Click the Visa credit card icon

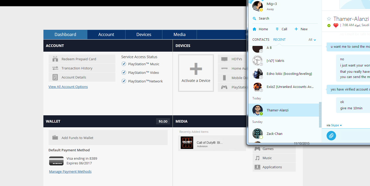(x=56, y=161)
